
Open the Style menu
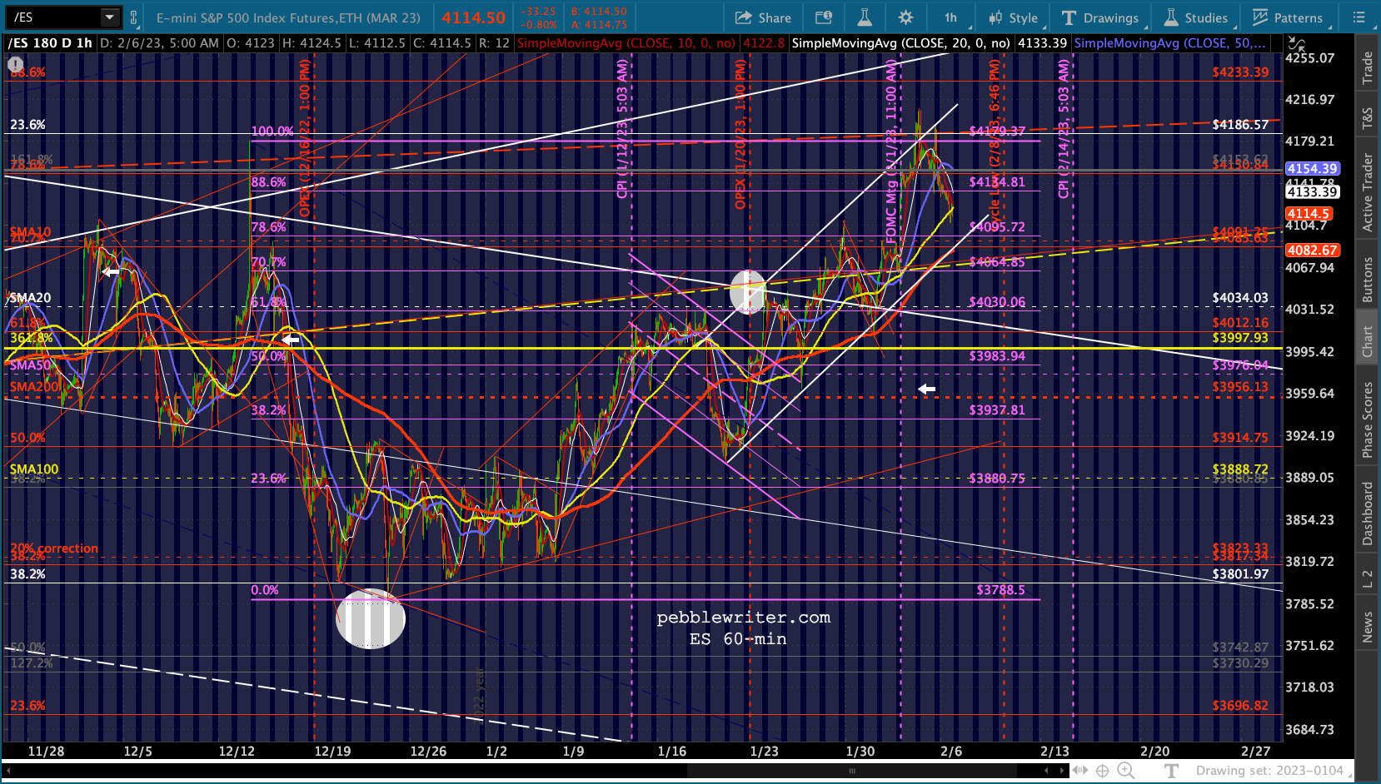coord(1013,17)
